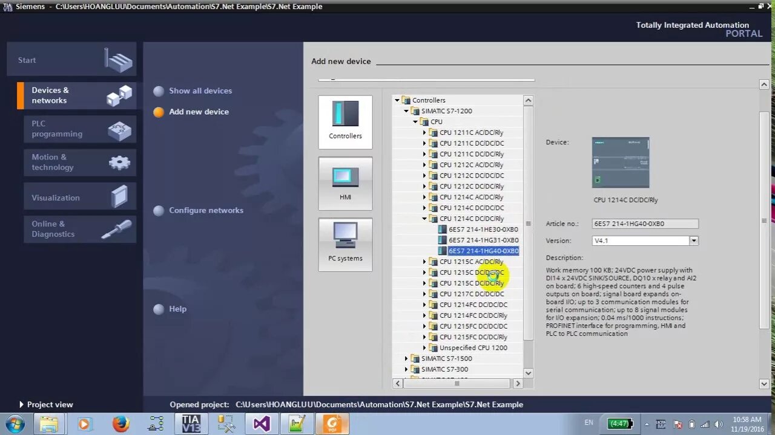Open the PLC programming portal
775x435 pixels.
click(x=80, y=129)
